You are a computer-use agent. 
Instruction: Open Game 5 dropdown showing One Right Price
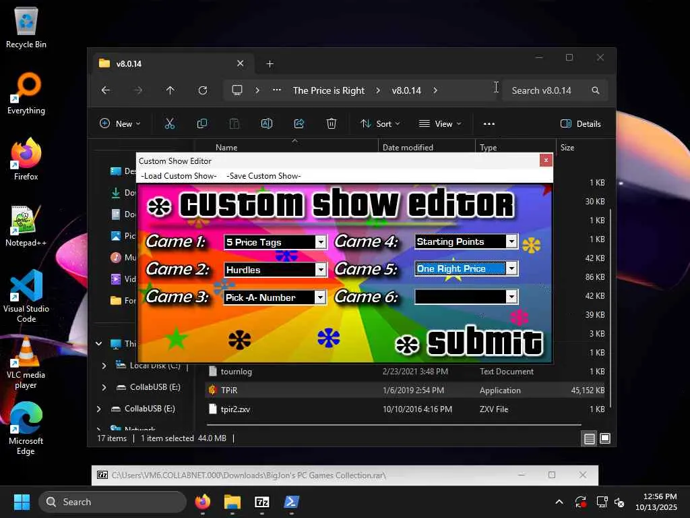(511, 268)
